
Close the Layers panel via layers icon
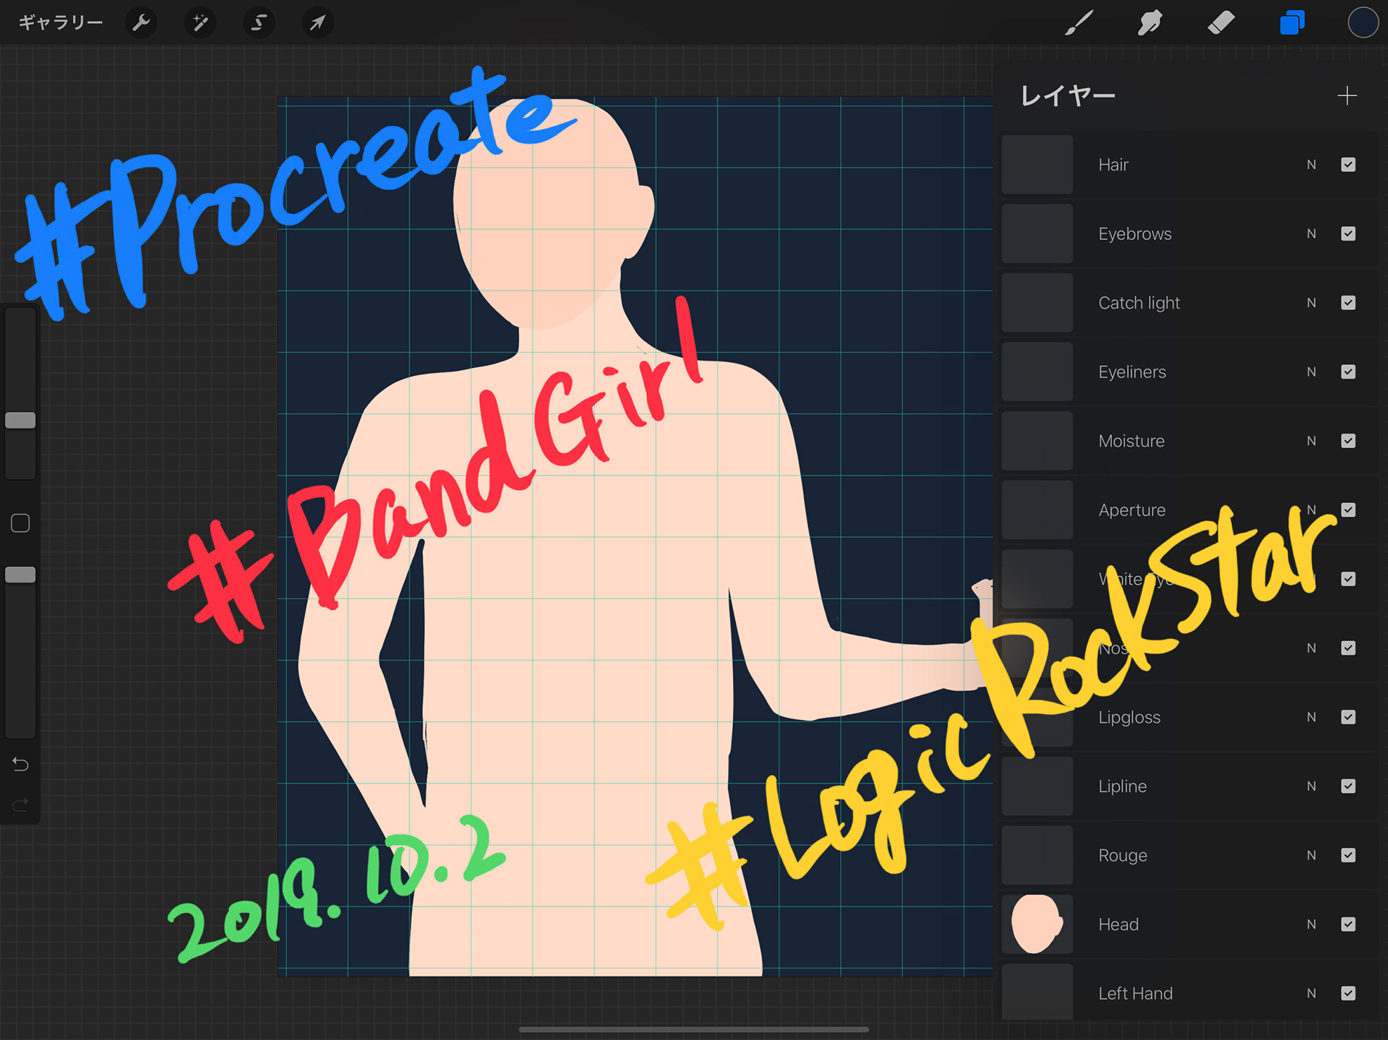tap(1292, 22)
